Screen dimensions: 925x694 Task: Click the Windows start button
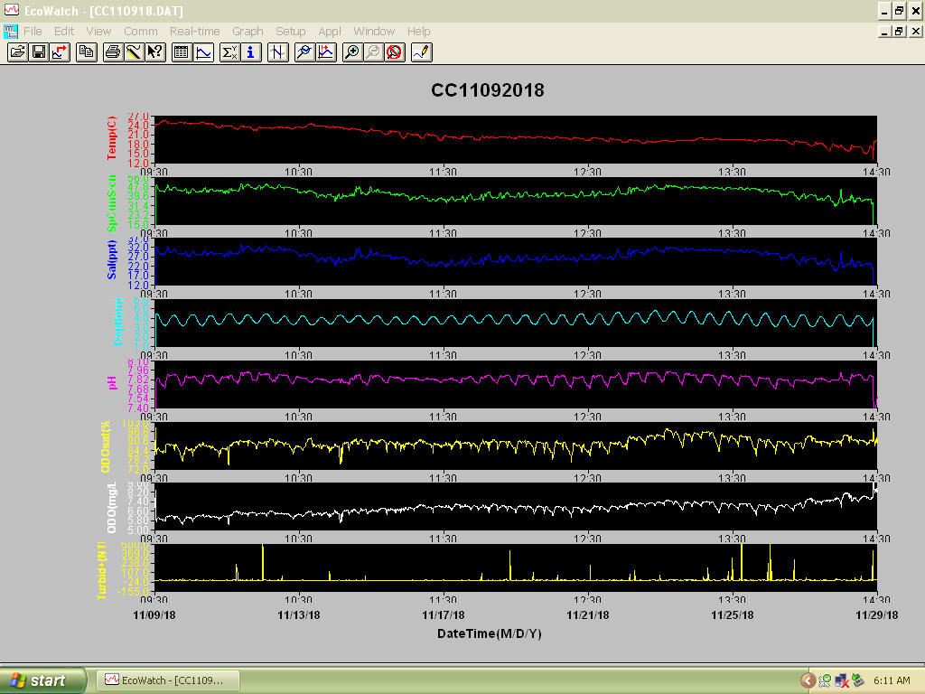click(42, 680)
